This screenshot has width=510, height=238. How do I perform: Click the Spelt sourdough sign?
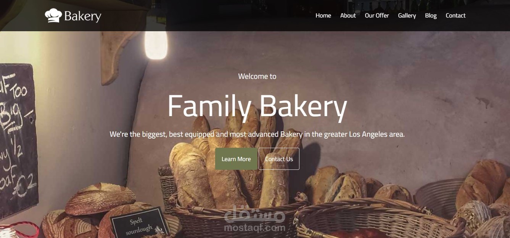click(x=139, y=224)
